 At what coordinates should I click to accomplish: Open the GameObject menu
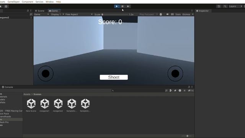pos(14,2)
